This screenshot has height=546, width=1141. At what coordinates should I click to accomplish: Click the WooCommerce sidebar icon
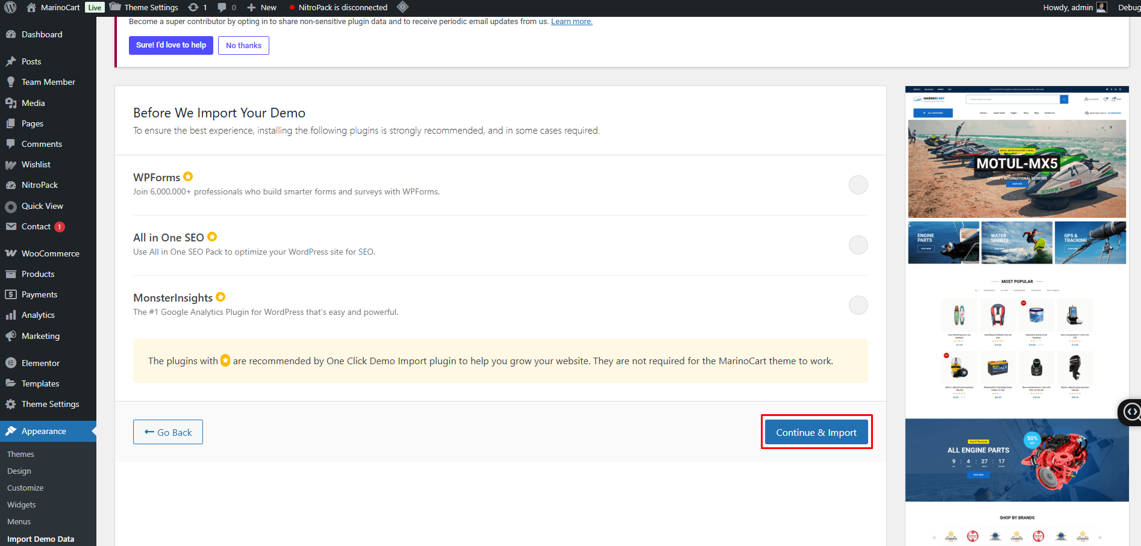click(11, 253)
